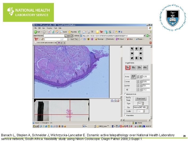The width and height of the screenshot is (192, 144).
Task: Select 5x magnification
Action: click(128, 67)
